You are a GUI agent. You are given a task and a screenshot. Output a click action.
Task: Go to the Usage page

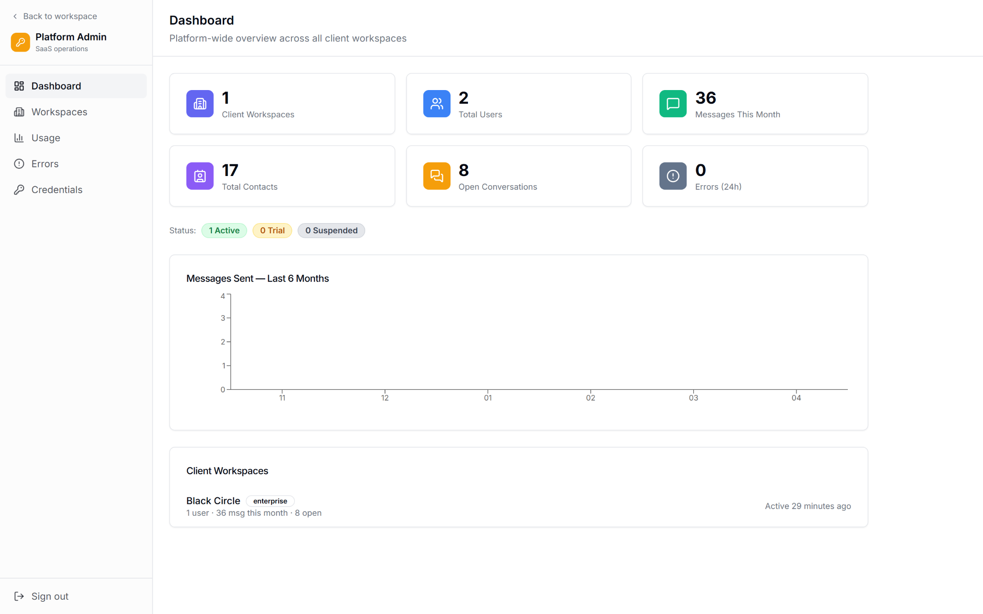[76, 138]
